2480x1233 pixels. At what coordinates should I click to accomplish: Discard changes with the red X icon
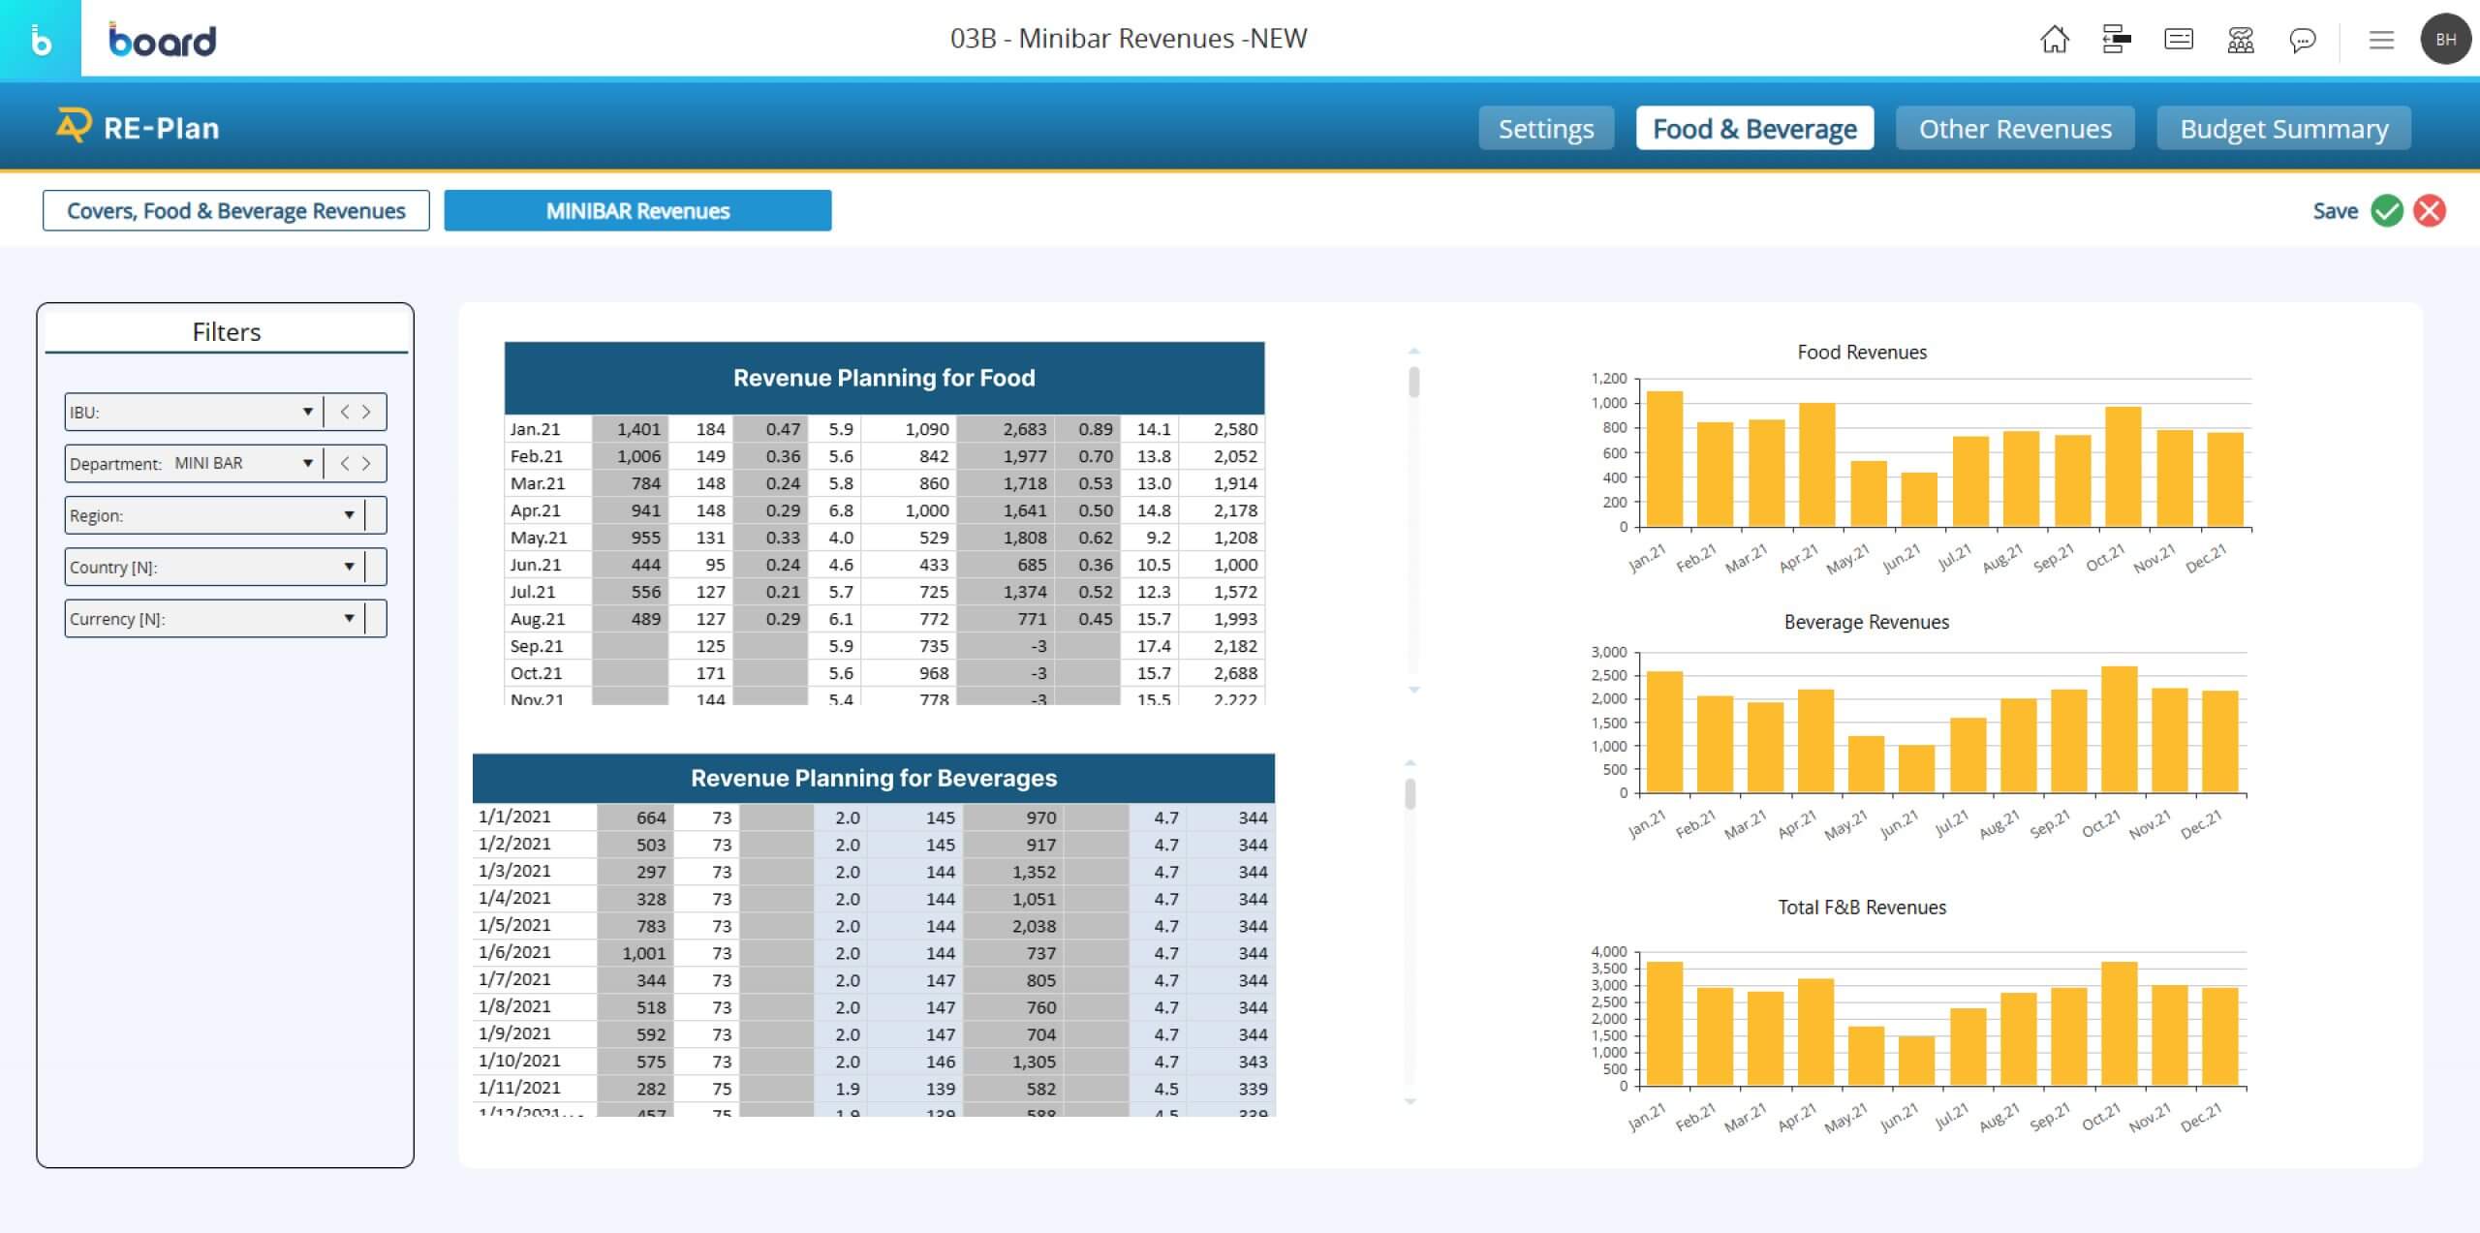pos(2430,210)
